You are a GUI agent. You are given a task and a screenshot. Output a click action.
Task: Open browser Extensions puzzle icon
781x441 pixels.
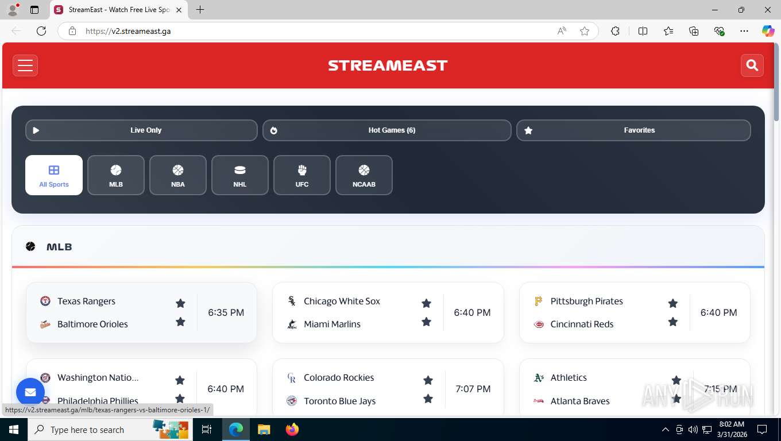tap(615, 31)
